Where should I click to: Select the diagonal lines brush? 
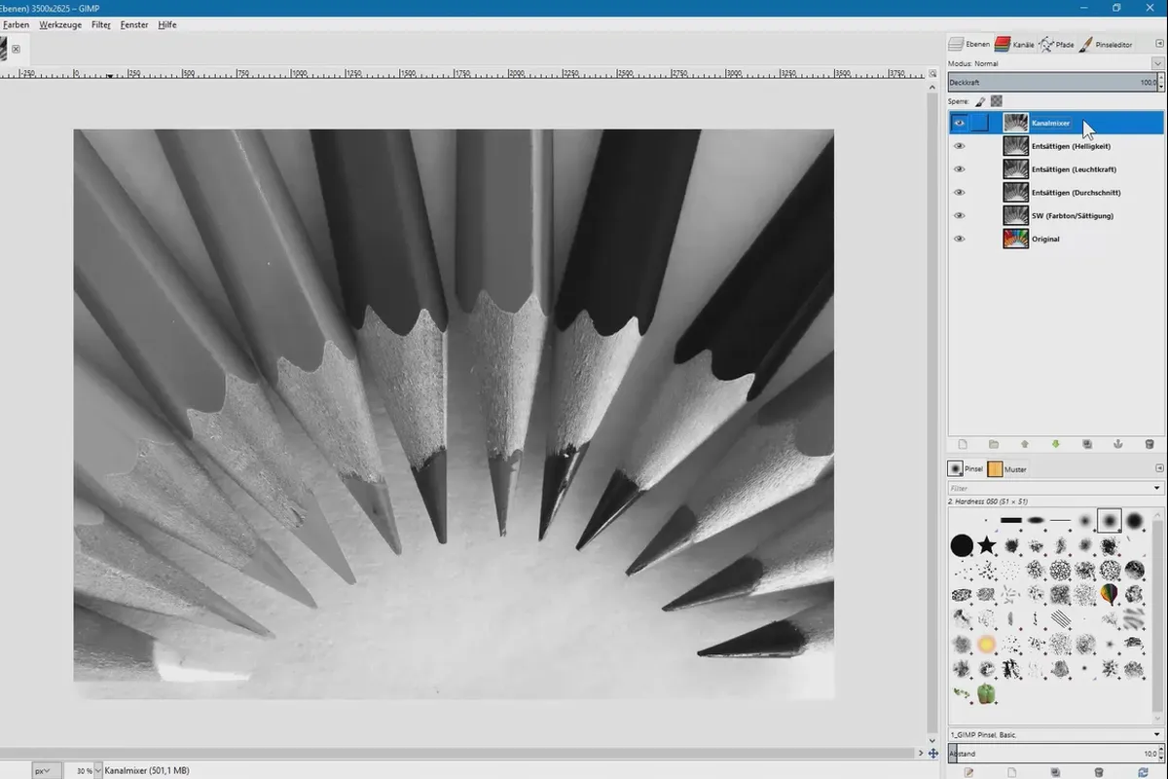tap(1060, 618)
